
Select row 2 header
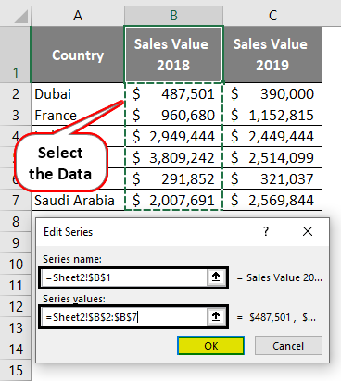pyautogui.click(x=16, y=93)
